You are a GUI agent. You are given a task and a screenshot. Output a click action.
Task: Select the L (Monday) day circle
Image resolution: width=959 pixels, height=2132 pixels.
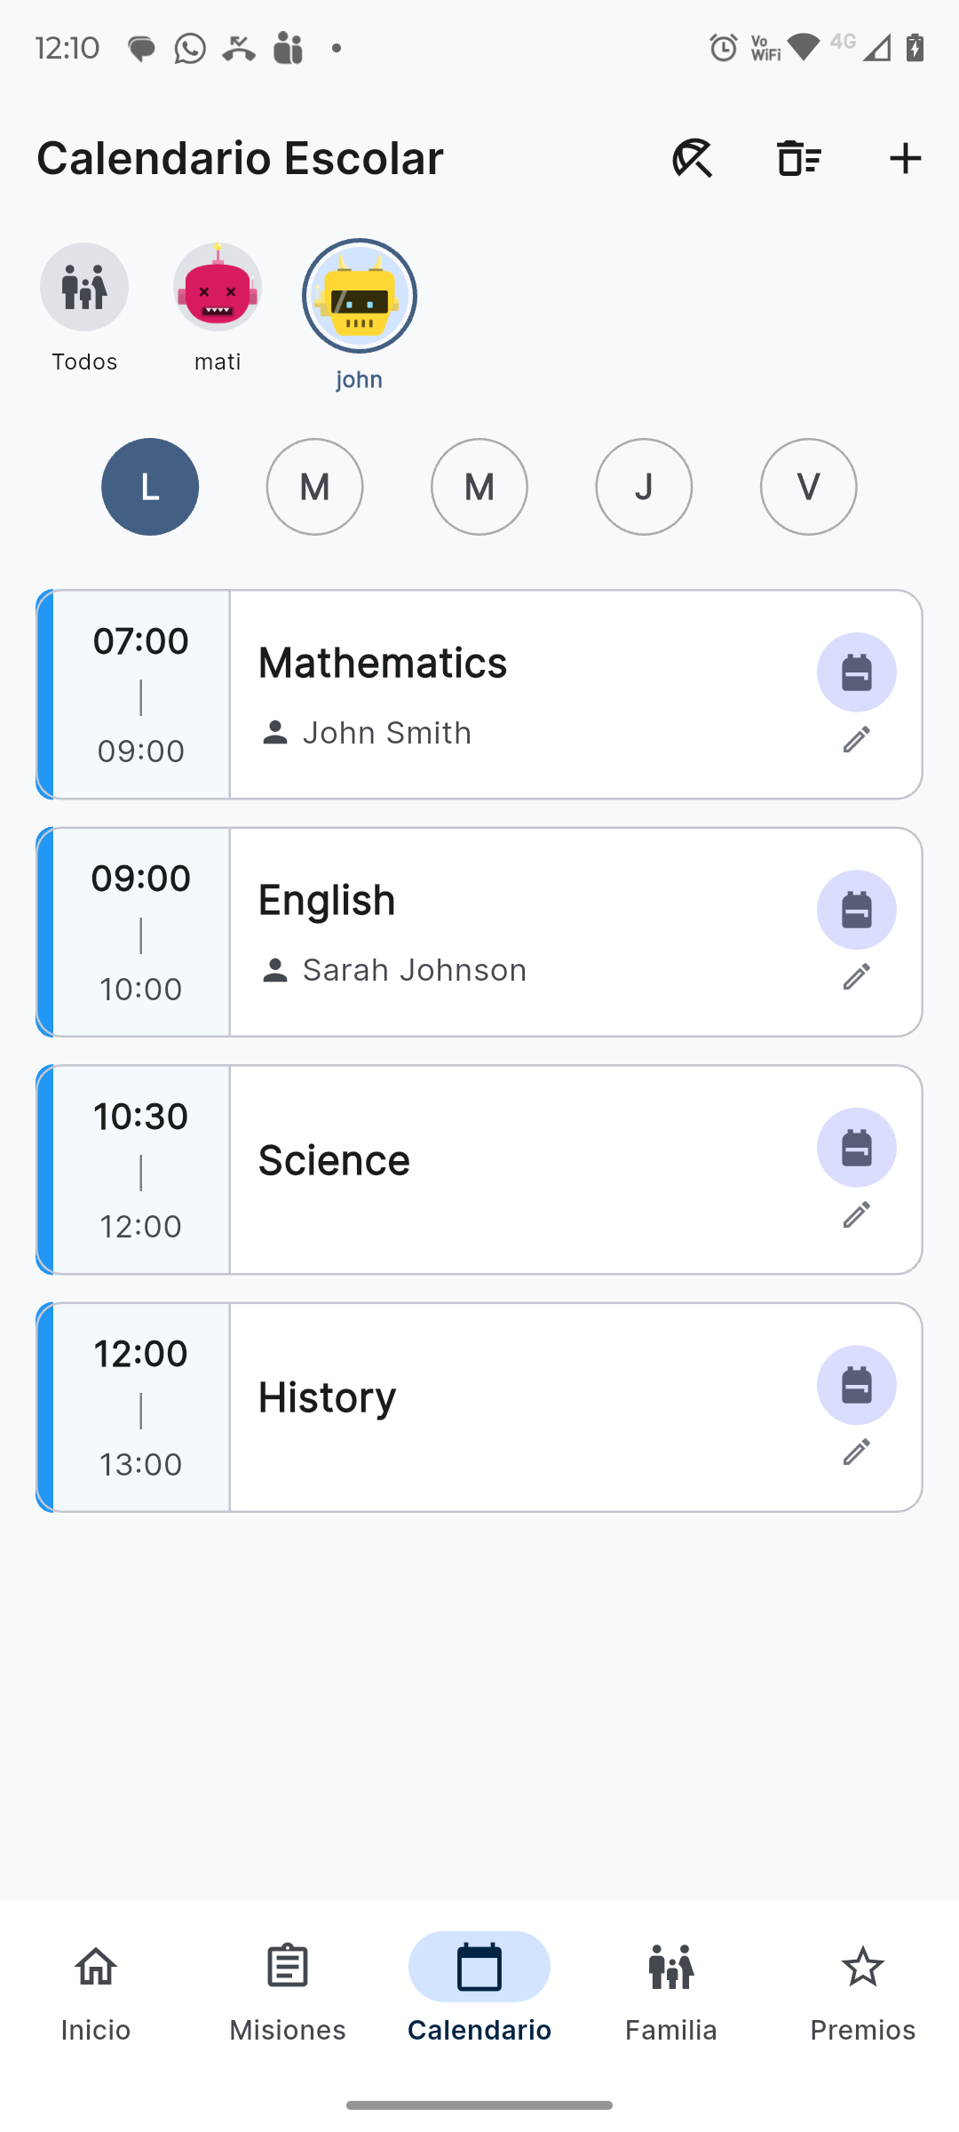pyautogui.click(x=150, y=487)
